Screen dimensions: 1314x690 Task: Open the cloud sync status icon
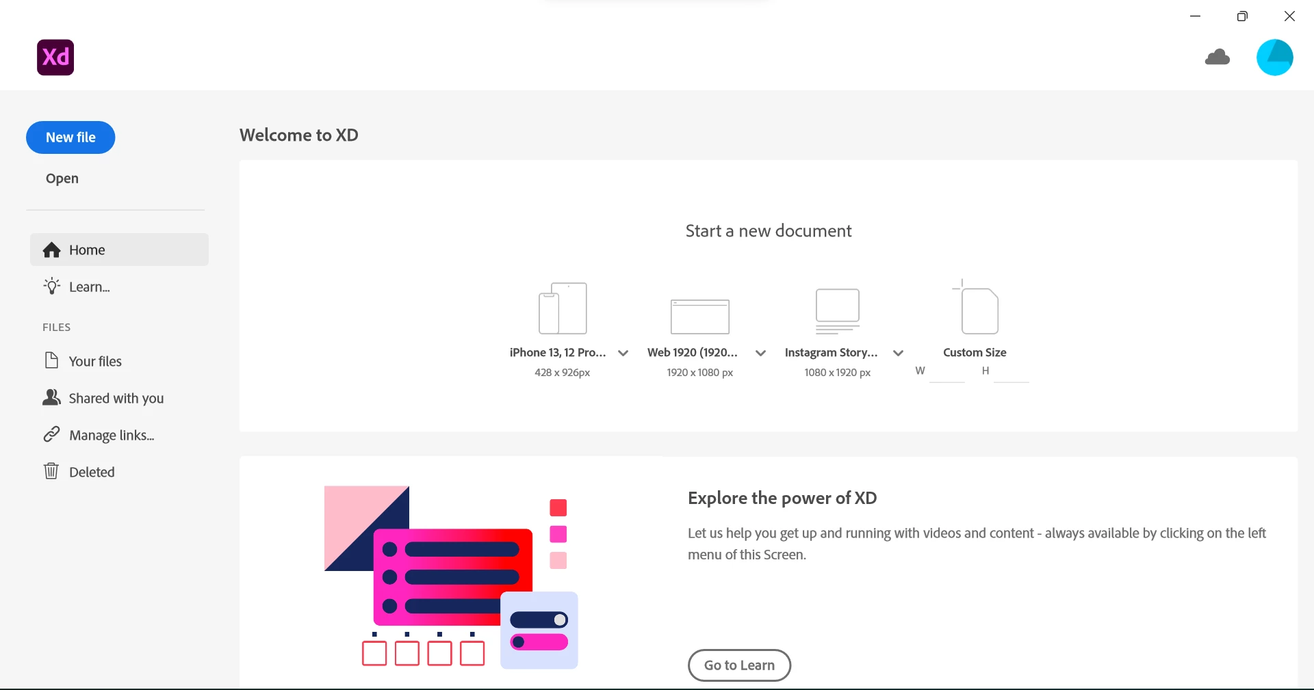coord(1218,57)
